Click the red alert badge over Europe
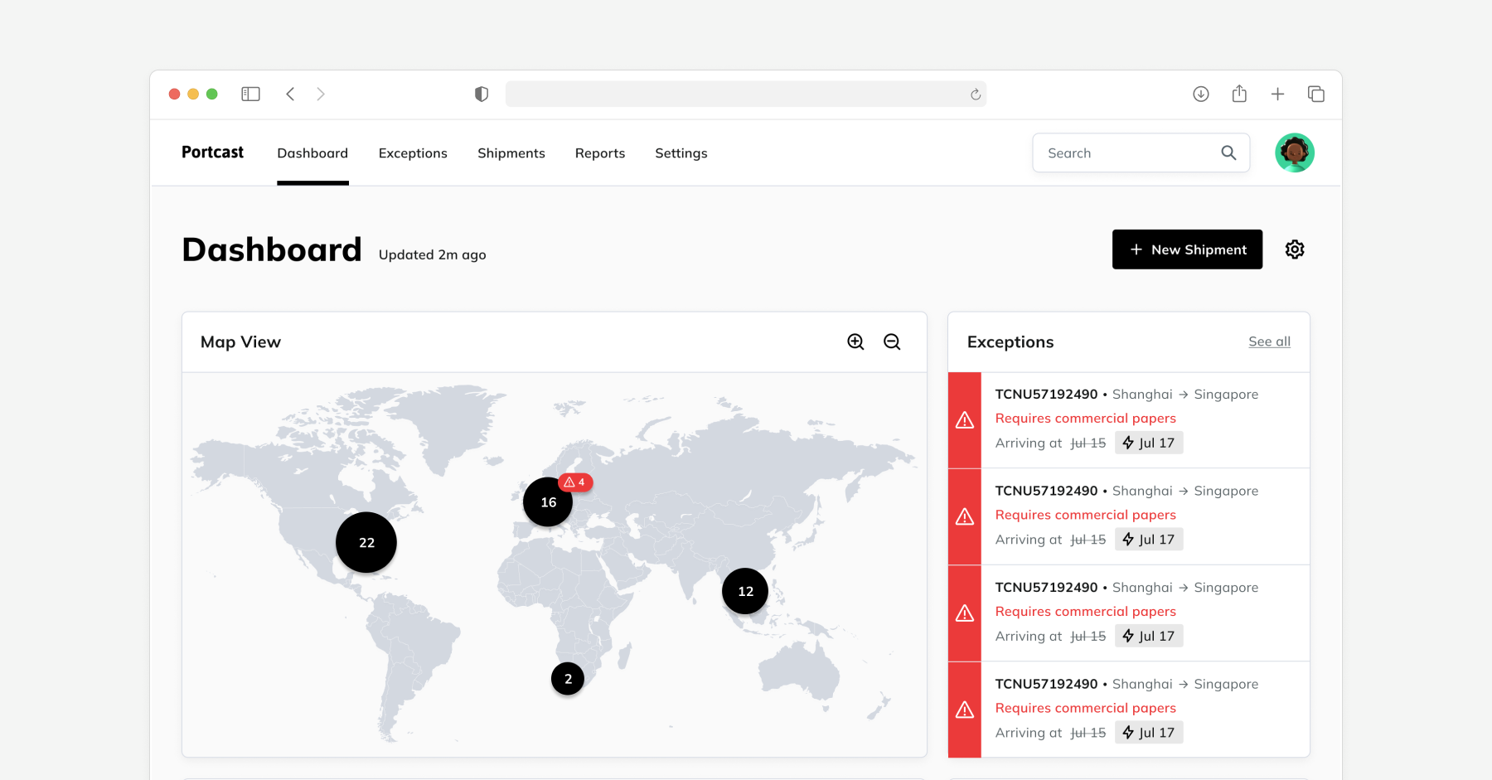Viewport: 1492px width, 780px height. point(574,482)
